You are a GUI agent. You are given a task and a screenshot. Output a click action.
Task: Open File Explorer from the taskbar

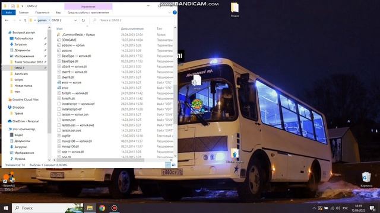90,208
